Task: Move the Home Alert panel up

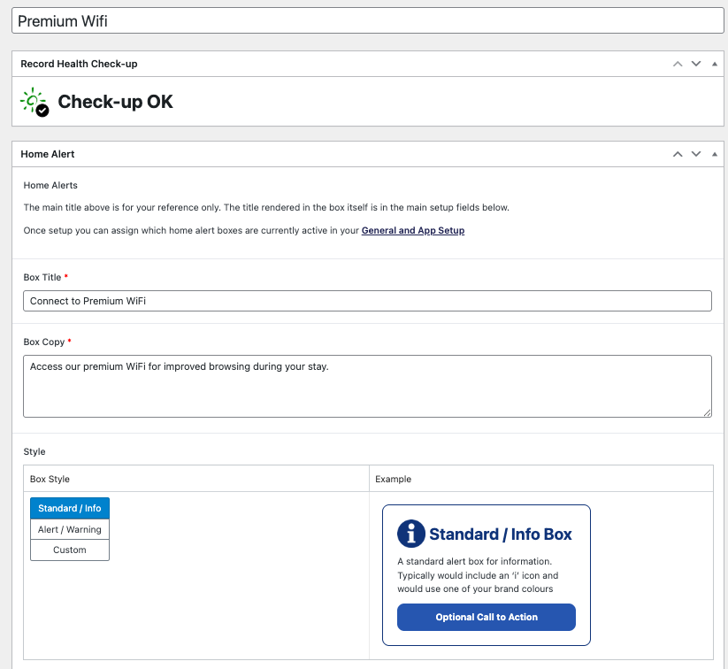Action: coord(678,153)
